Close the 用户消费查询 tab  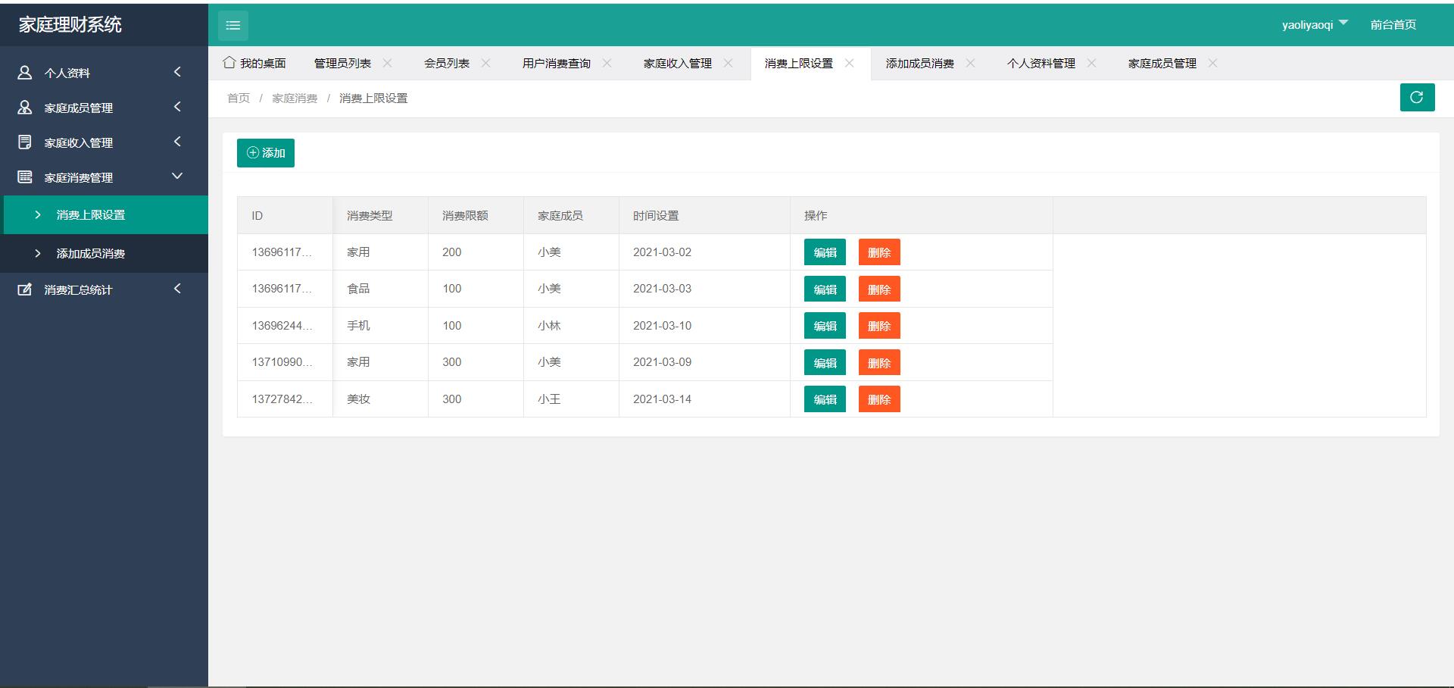[607, 63]
